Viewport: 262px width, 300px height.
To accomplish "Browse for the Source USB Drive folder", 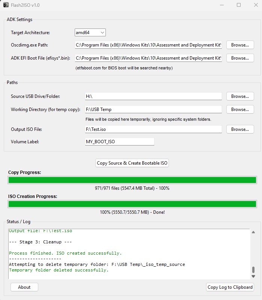I will click(240, 96).
